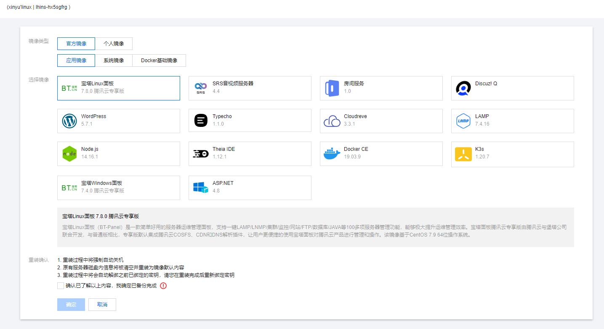Screen dimensions: 604x329
Task: Click the SRS音视频服务器 logo icon
Action: [201, 88]
